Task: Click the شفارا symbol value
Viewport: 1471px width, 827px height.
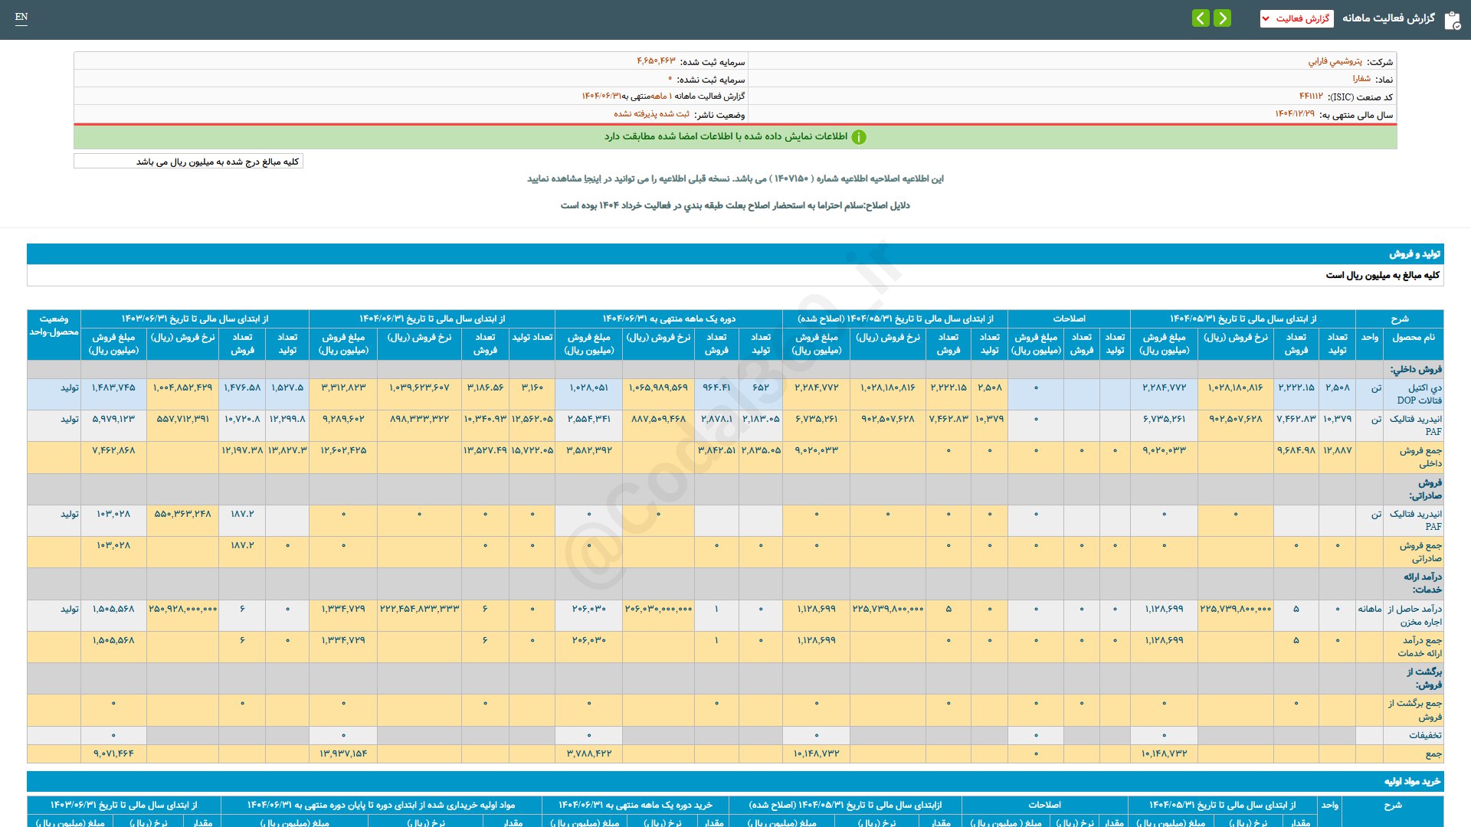Action: (x=1361, y=79)
